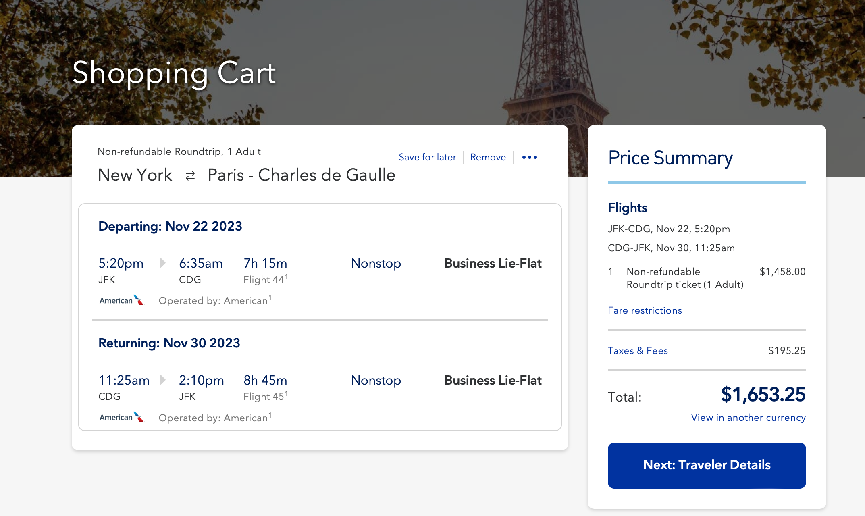Click the American Airlines logo on returning flight
Image resolution: width=865 pixels, height=516 pixels.
point(121,417)
